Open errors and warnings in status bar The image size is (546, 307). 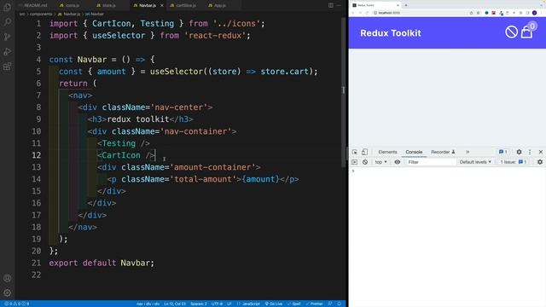click(x=16, y=304)
